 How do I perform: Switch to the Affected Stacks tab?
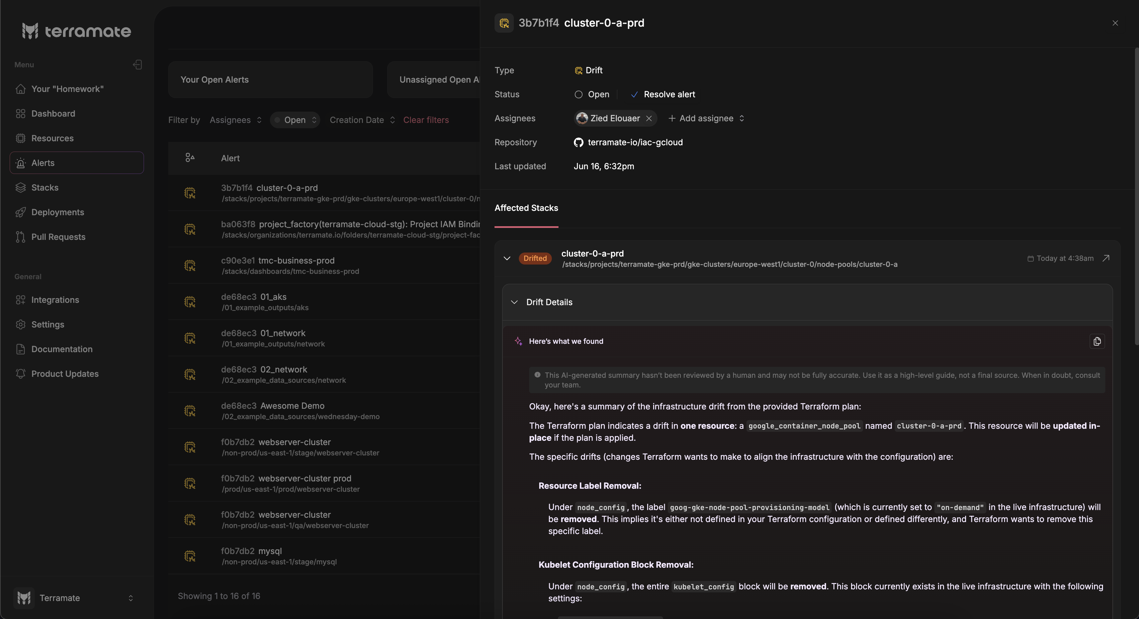click(526, 208)
